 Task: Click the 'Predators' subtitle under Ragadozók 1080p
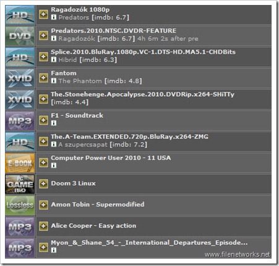click(74, 17)
